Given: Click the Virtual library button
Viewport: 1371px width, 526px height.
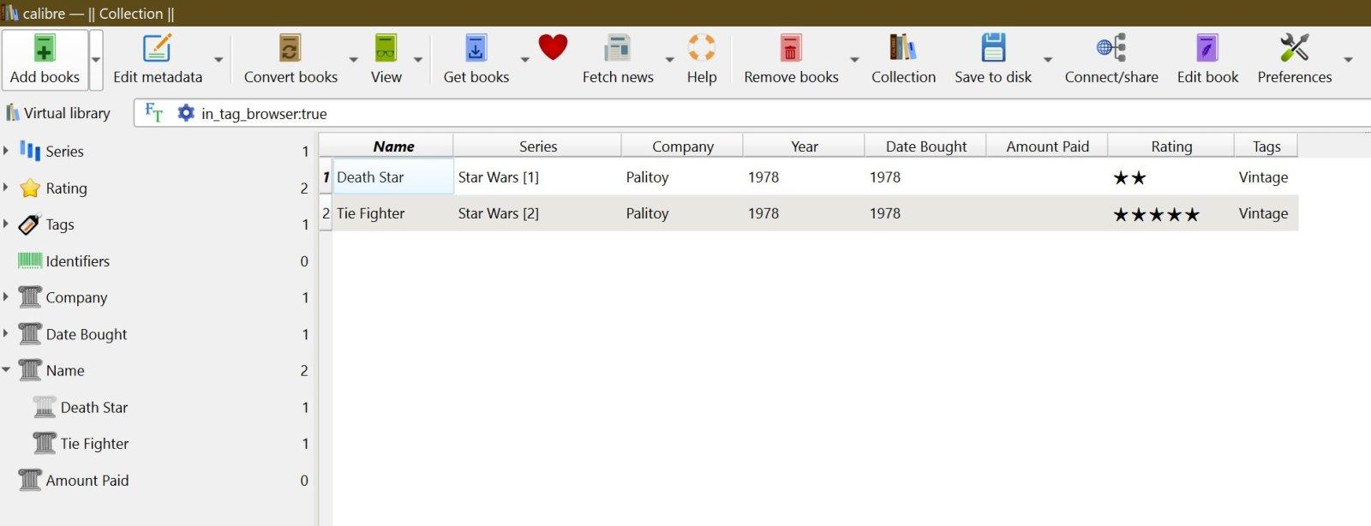Looking at the screenshot, I should tap(58, 113).
